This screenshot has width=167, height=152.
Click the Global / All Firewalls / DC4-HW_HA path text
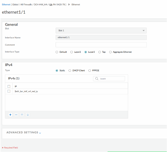30,4
